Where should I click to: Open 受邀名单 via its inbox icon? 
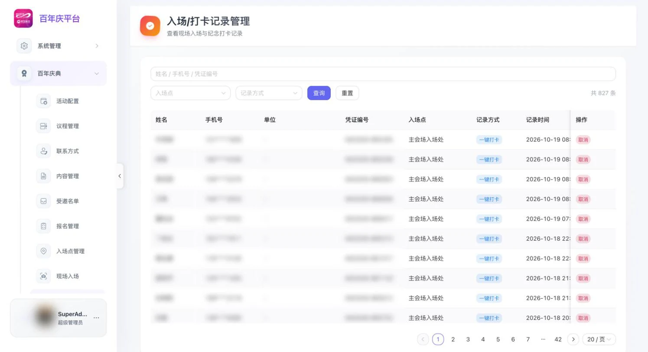[x=43, y=201]
